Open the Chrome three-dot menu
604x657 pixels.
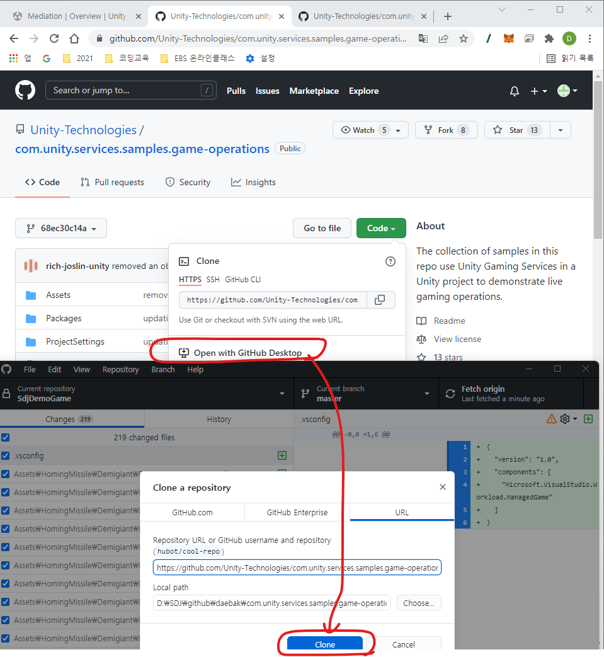[x=590, y=38]
